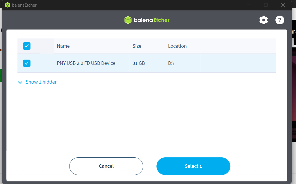Click the 31 GB size cell
Image resolution: width=296 pixels, height=184 pixels.
[x=138, y=63]
